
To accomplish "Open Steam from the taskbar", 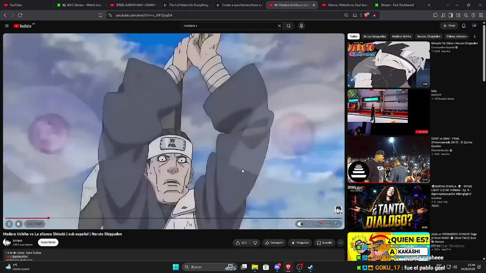I will click(x=310, y=267).
